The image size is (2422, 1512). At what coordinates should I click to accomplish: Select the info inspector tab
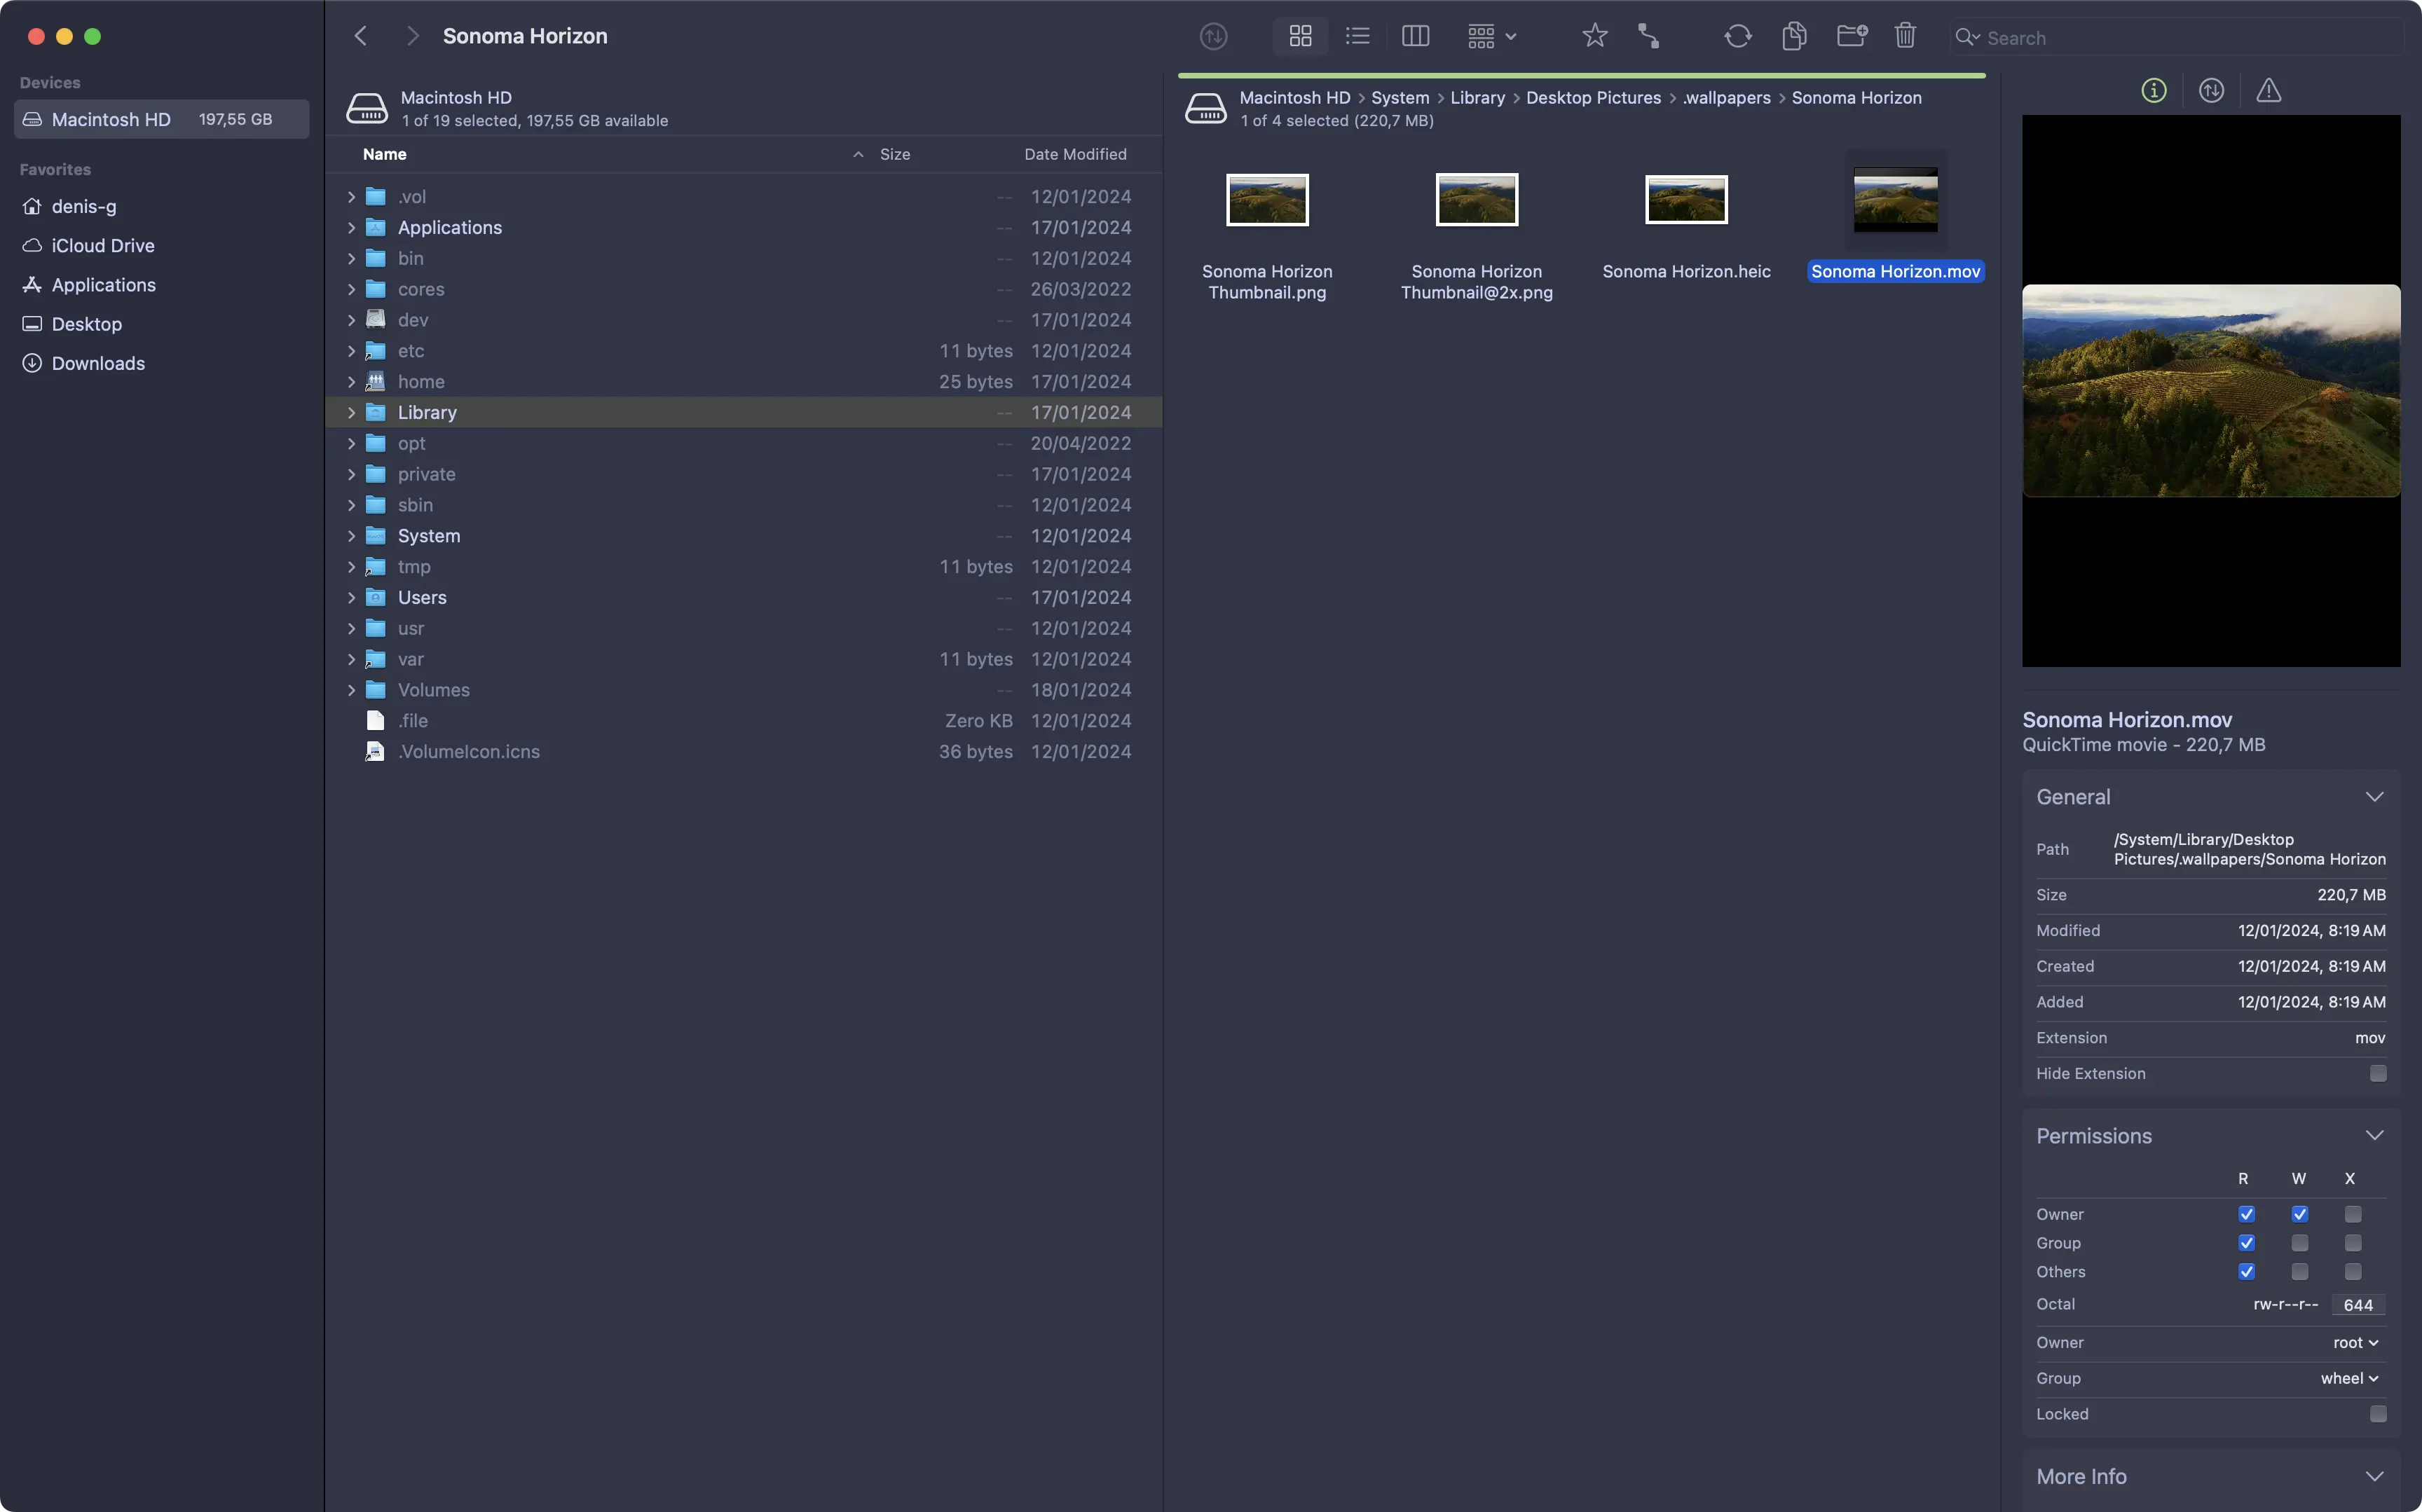(2153, 91)
